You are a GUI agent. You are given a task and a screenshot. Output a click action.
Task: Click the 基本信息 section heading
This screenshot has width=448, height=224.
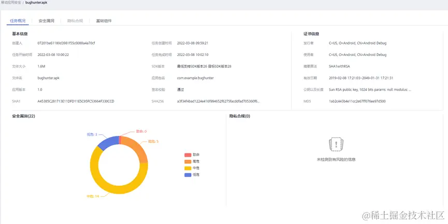20,34
